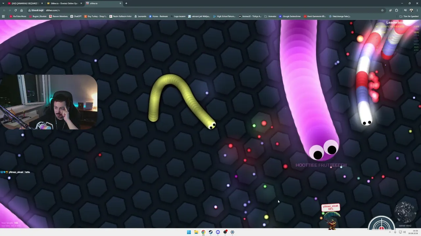Open the media controls icon in toolbar
Image resolution: width=421 pixels, height=236 pixels.
pyautogui.click(x=405, y=10)
